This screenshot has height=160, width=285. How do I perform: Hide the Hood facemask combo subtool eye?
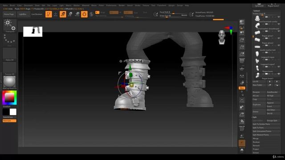coord(279,17)
